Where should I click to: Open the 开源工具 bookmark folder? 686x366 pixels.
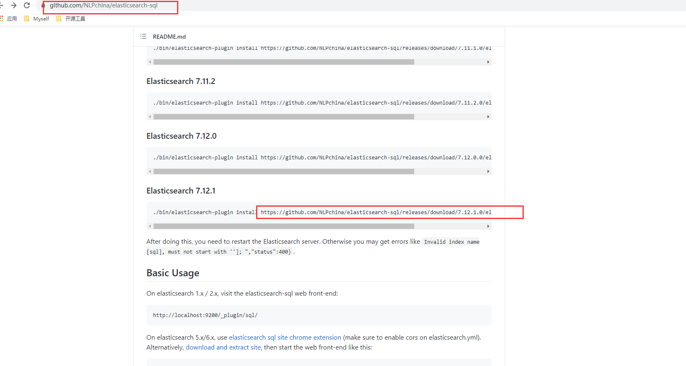coord(71,19)
